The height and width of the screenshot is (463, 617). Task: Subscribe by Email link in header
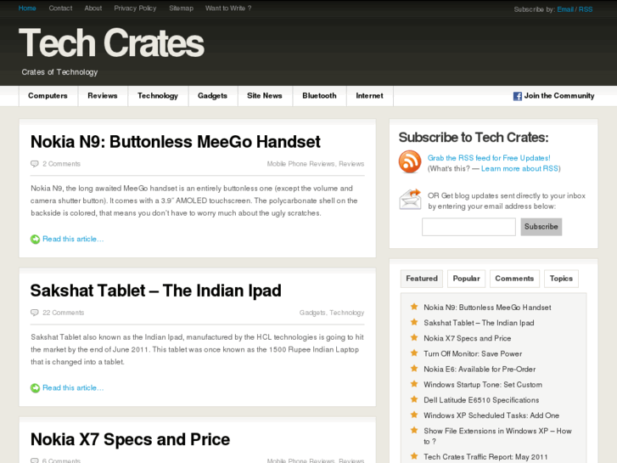point(565,9)
